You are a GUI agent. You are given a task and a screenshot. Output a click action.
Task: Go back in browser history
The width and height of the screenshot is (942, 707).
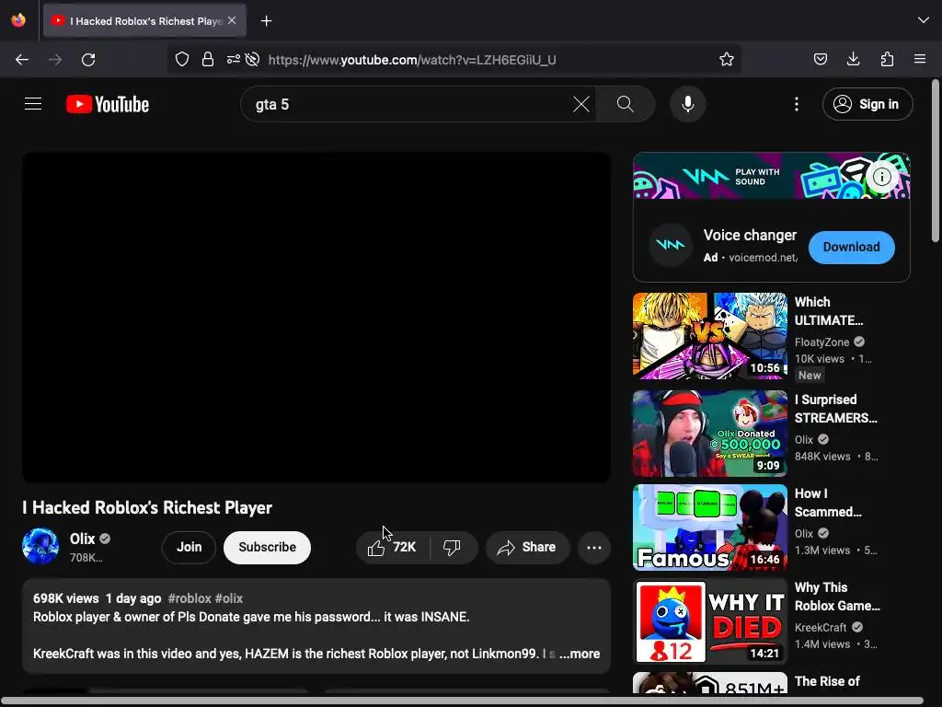click(x=22, y=60)
